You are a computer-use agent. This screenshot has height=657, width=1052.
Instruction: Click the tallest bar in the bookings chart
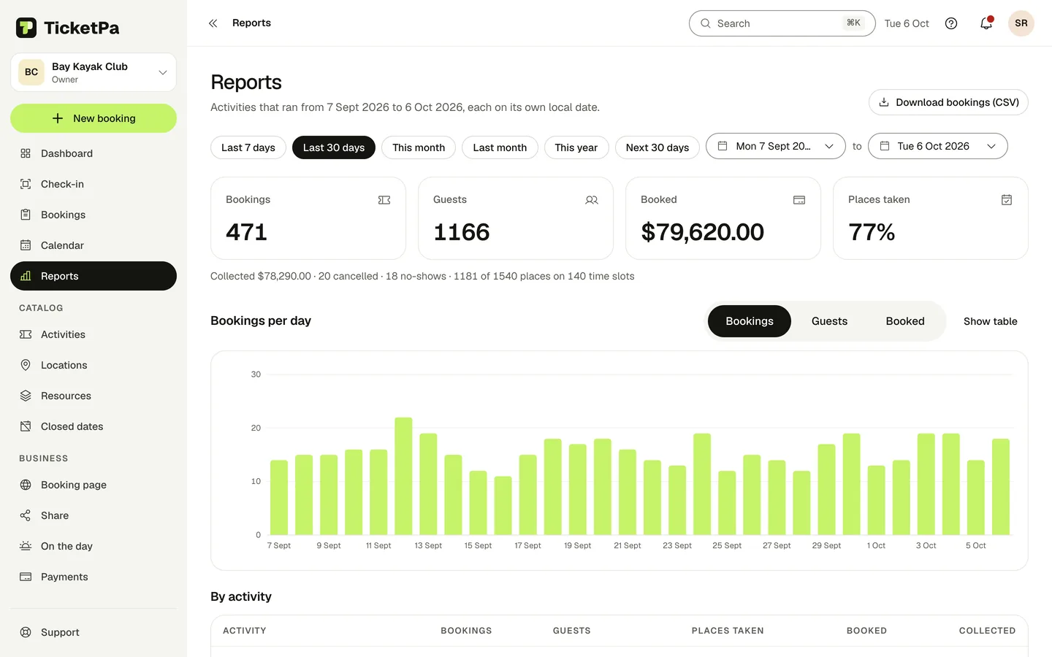403,476
